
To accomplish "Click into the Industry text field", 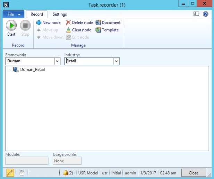I will pyautogui.click(x=89, y=61).
